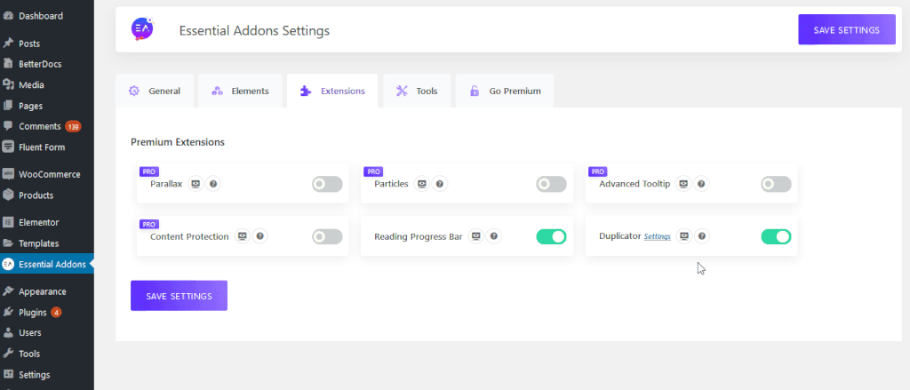910x390 pixels.
Task: Open the Duplicator Settings link
Action: pyautogui.click(x=658, y=237)
